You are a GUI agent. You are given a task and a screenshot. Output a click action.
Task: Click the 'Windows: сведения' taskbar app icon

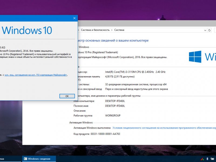[x=25, y=159]
